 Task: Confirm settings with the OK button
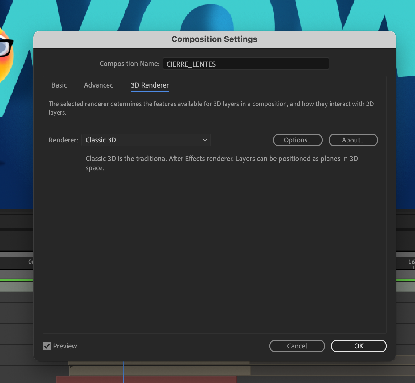359,346
